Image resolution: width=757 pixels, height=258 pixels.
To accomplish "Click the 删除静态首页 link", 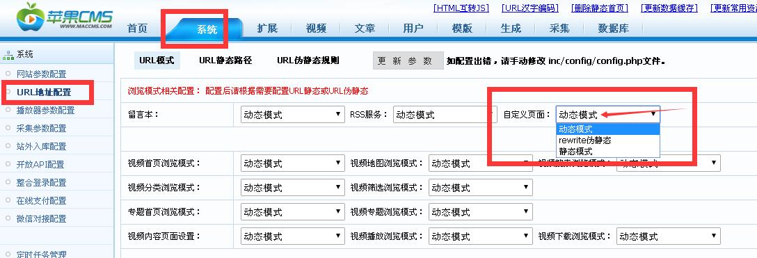I will click(x=599, y=8).
